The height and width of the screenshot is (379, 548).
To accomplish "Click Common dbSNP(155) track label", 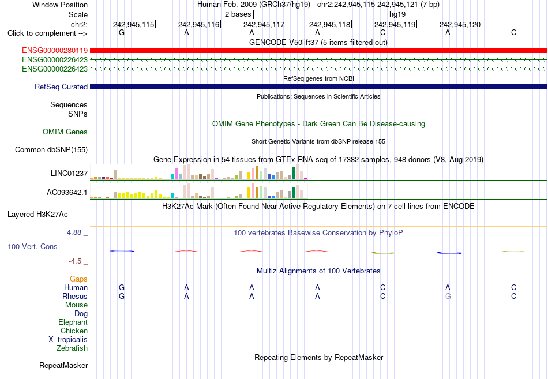I will pos(51,149).
